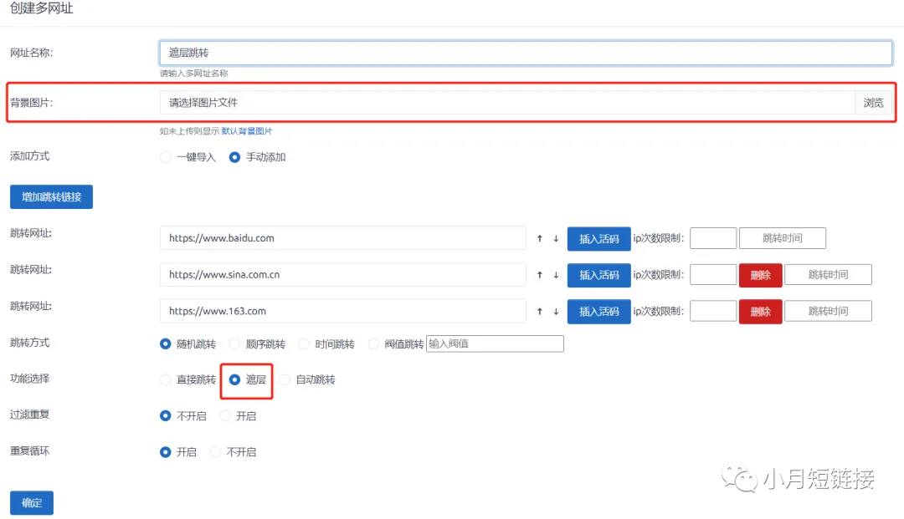Click the up arrow beside the 163.com URL
Viewport: 904px width, 519px height.
point(540,311)
